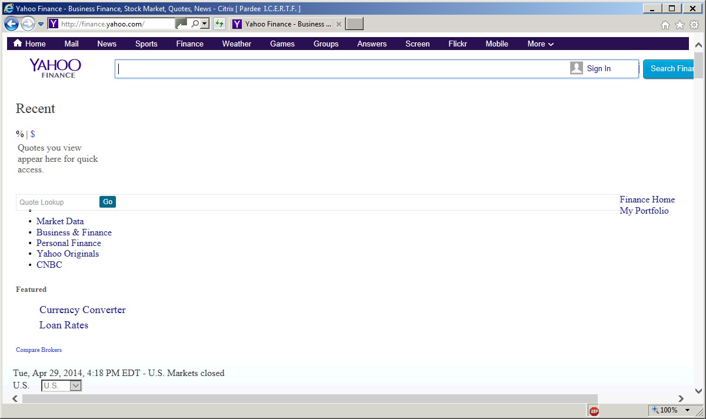
Task: Select the Yahoo Finance browser tab
Action: (x=282, y=24)
